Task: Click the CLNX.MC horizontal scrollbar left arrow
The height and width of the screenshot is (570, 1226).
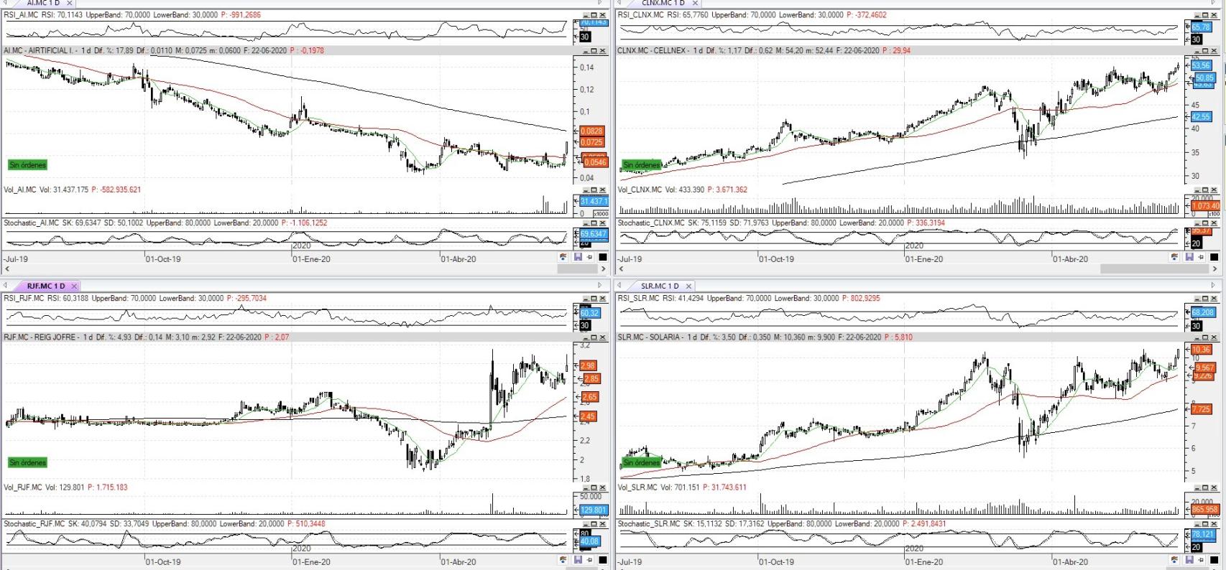Action: pos(621,268)
